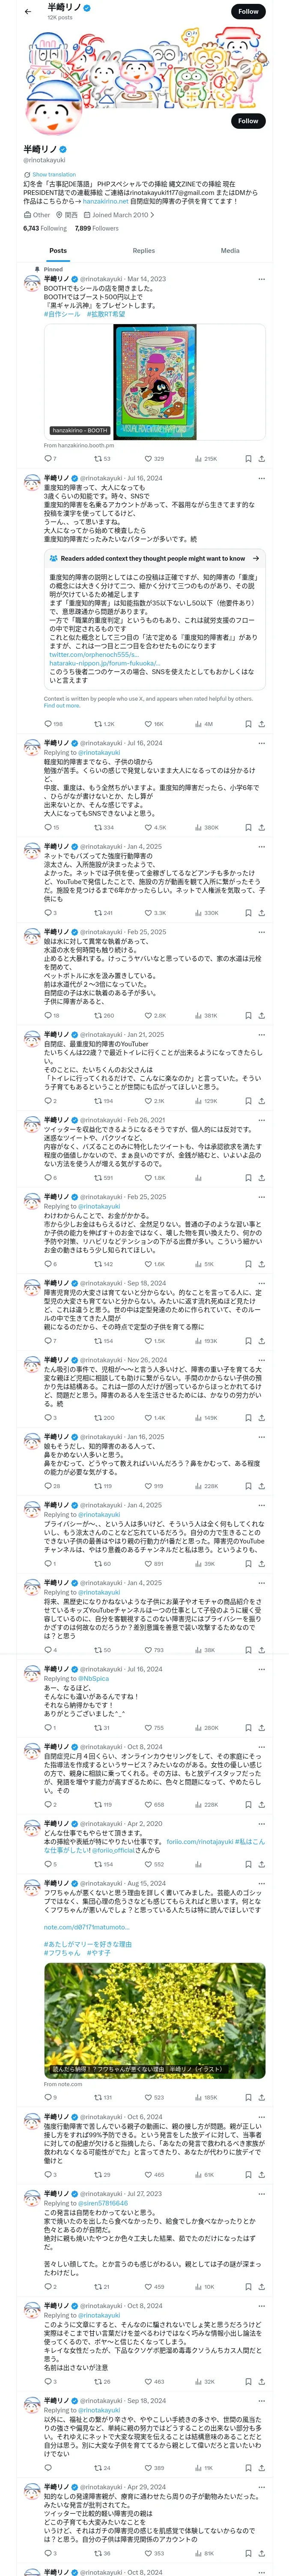Bookmark the pinned BOOTH sticker post
This screenshot has height=2576, width=289.
(248, 459)
